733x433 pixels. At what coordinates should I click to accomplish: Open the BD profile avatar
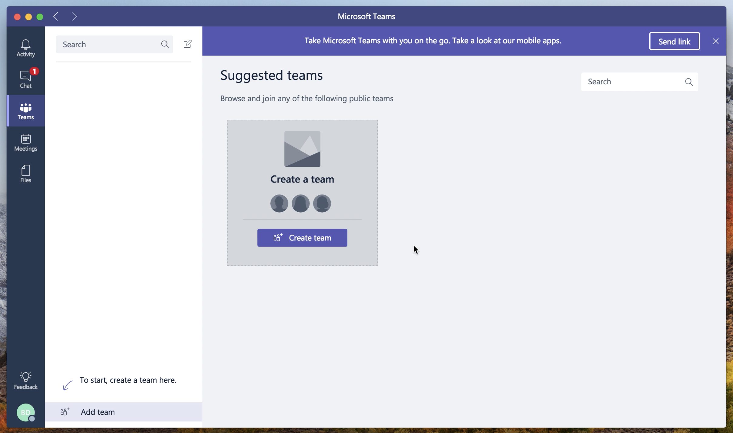pos(25,412)
